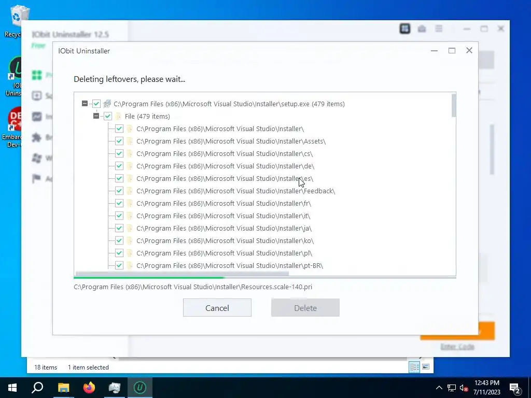Click the Installer\Feedback\ folder icon
This screenshot has width=531, height=398.
pyautogui.click(x=129, y=191)
